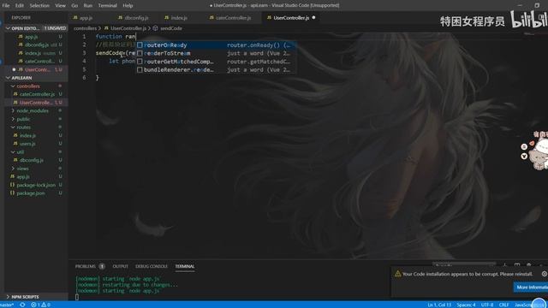
Task: Open the Edit menu
Action: (x=20, y=5)
